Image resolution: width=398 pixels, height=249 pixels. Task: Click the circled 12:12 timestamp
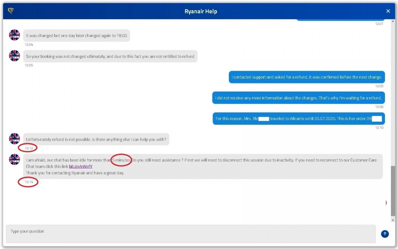28,147
